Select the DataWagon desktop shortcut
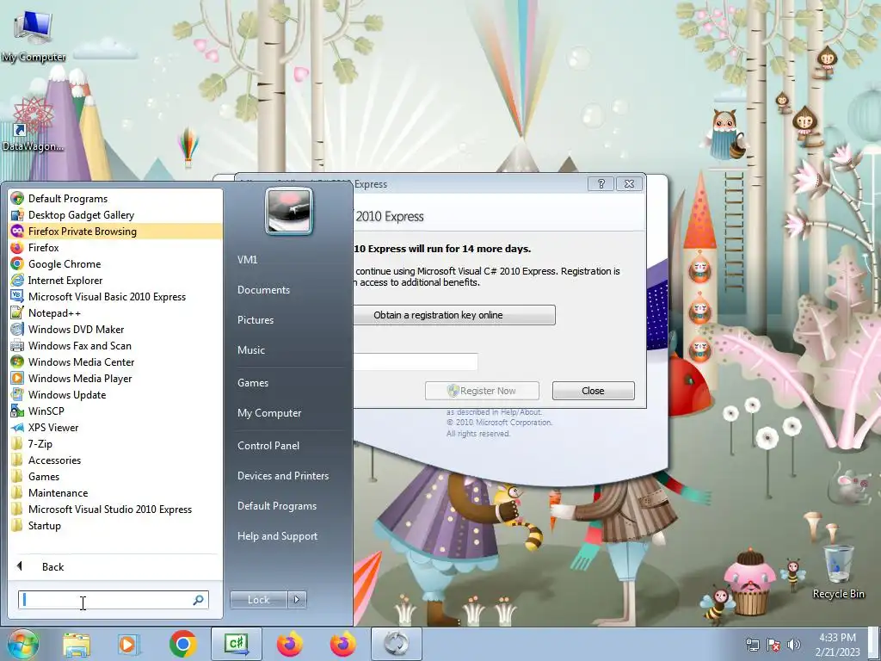Screen dimensions: 881x661 34,125
